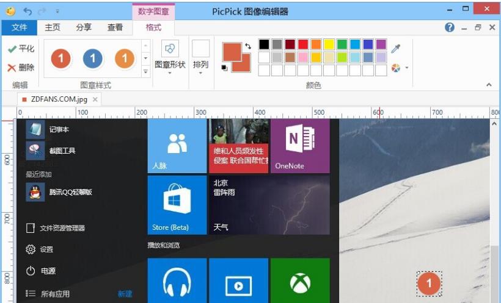Click the OneNote tile

300,146
